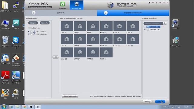Open Корзина recycle bin
Viewport: 194px width, 109px height.
coord(5,41)
